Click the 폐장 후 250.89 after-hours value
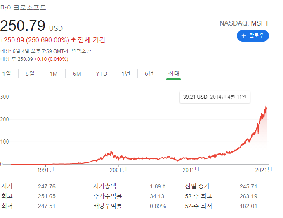The height and width of the screenshot is (218, 283). (17, 59)
